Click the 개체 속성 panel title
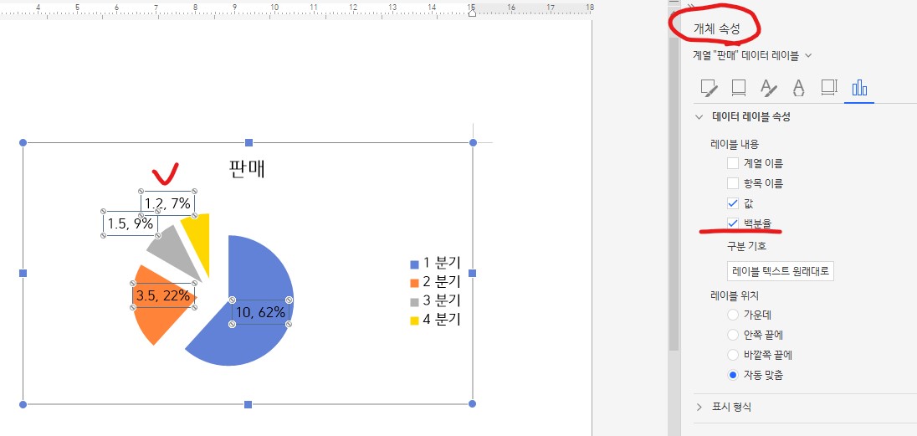917x436 pixels. click(716, 28)
